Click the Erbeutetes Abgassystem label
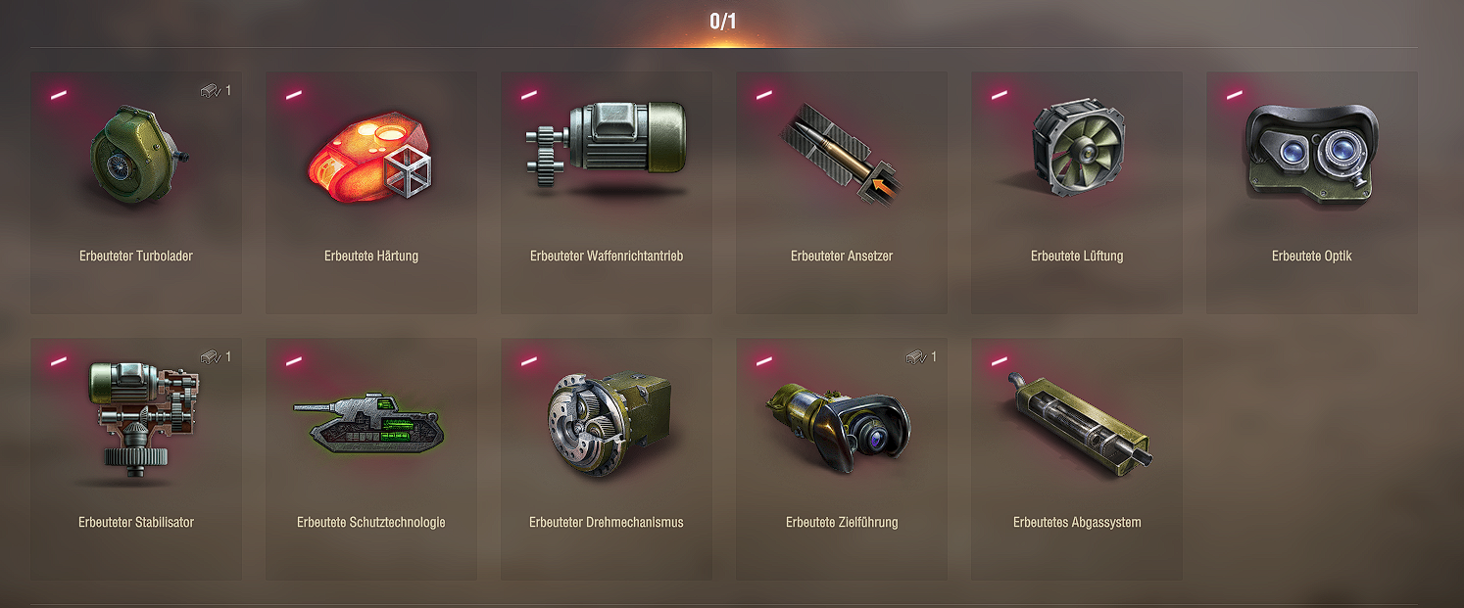Image resolution: width=1464 pixels, height=608 pixels. pyautogui.click(x=1077, y=523)
